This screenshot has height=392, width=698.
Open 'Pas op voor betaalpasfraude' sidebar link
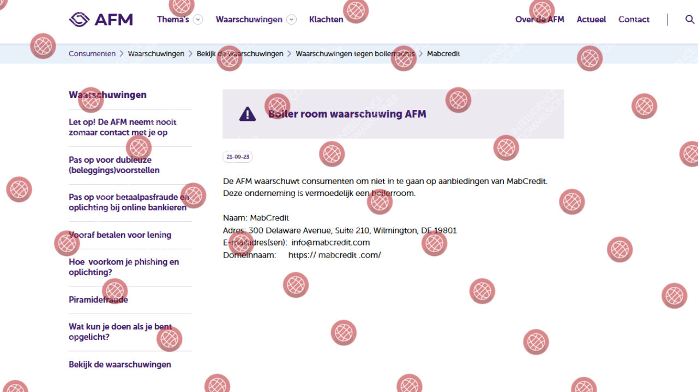(x=129, y=203)
